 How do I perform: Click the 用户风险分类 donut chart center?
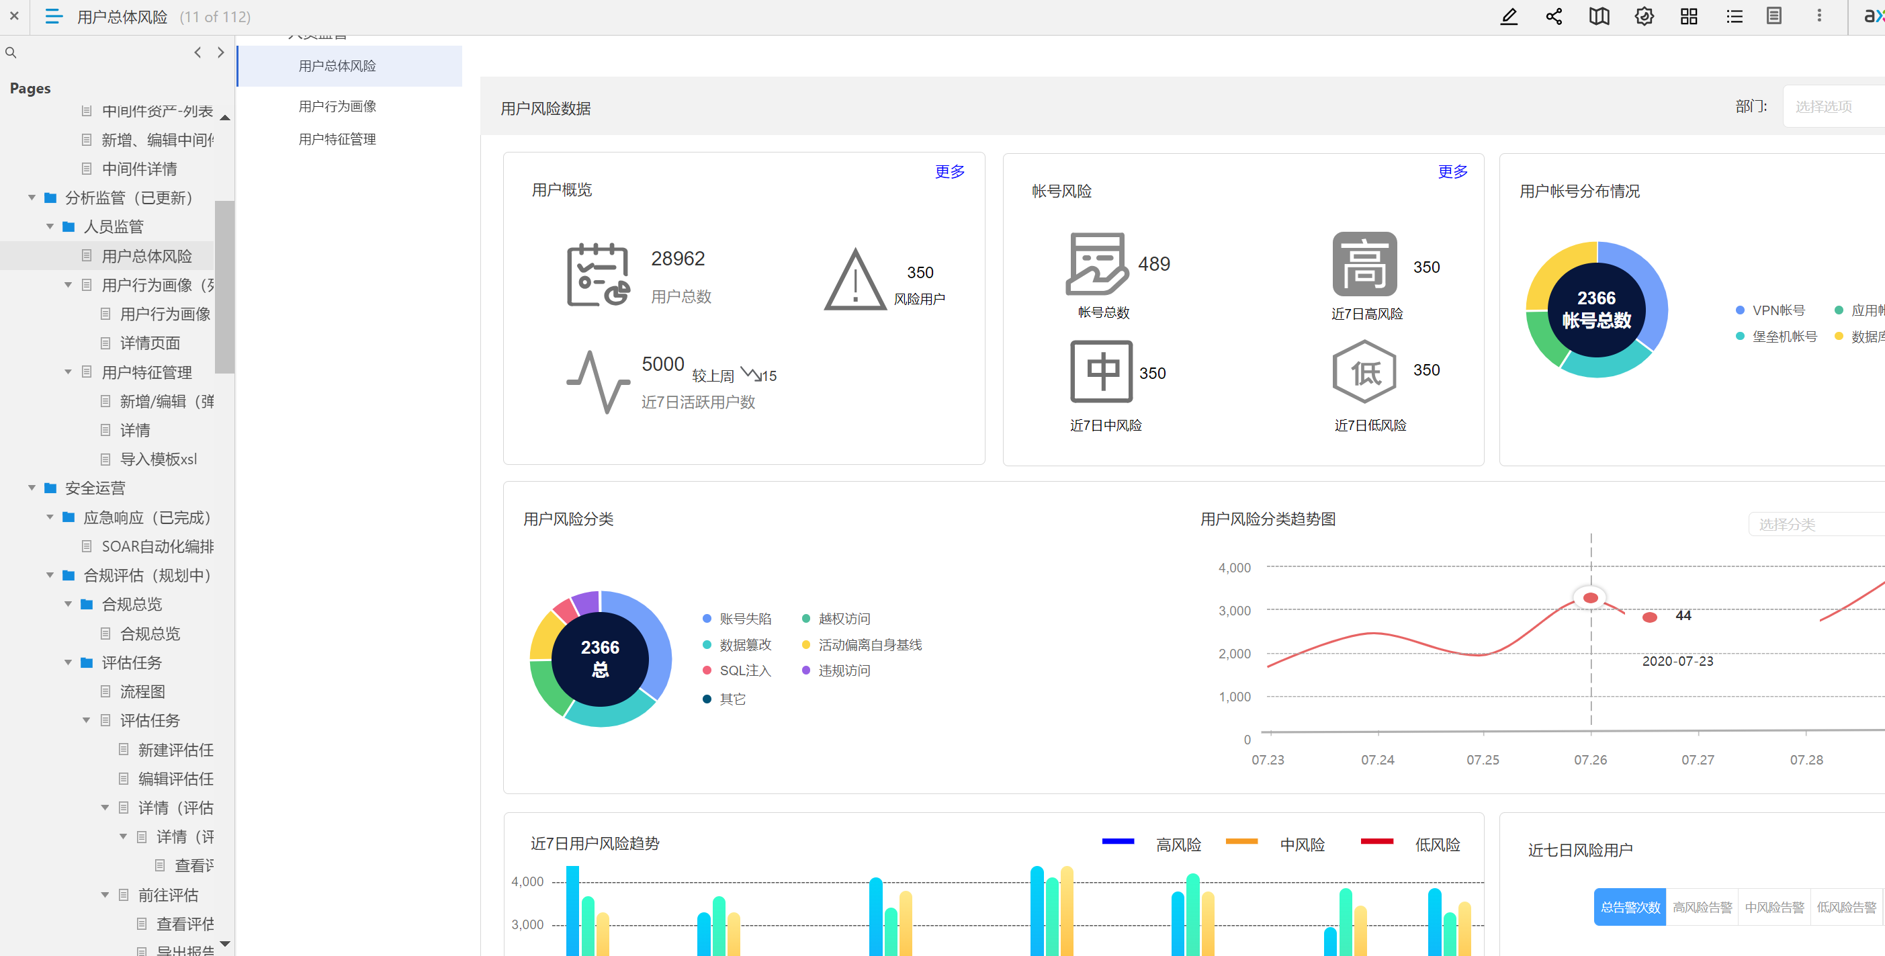600,658
